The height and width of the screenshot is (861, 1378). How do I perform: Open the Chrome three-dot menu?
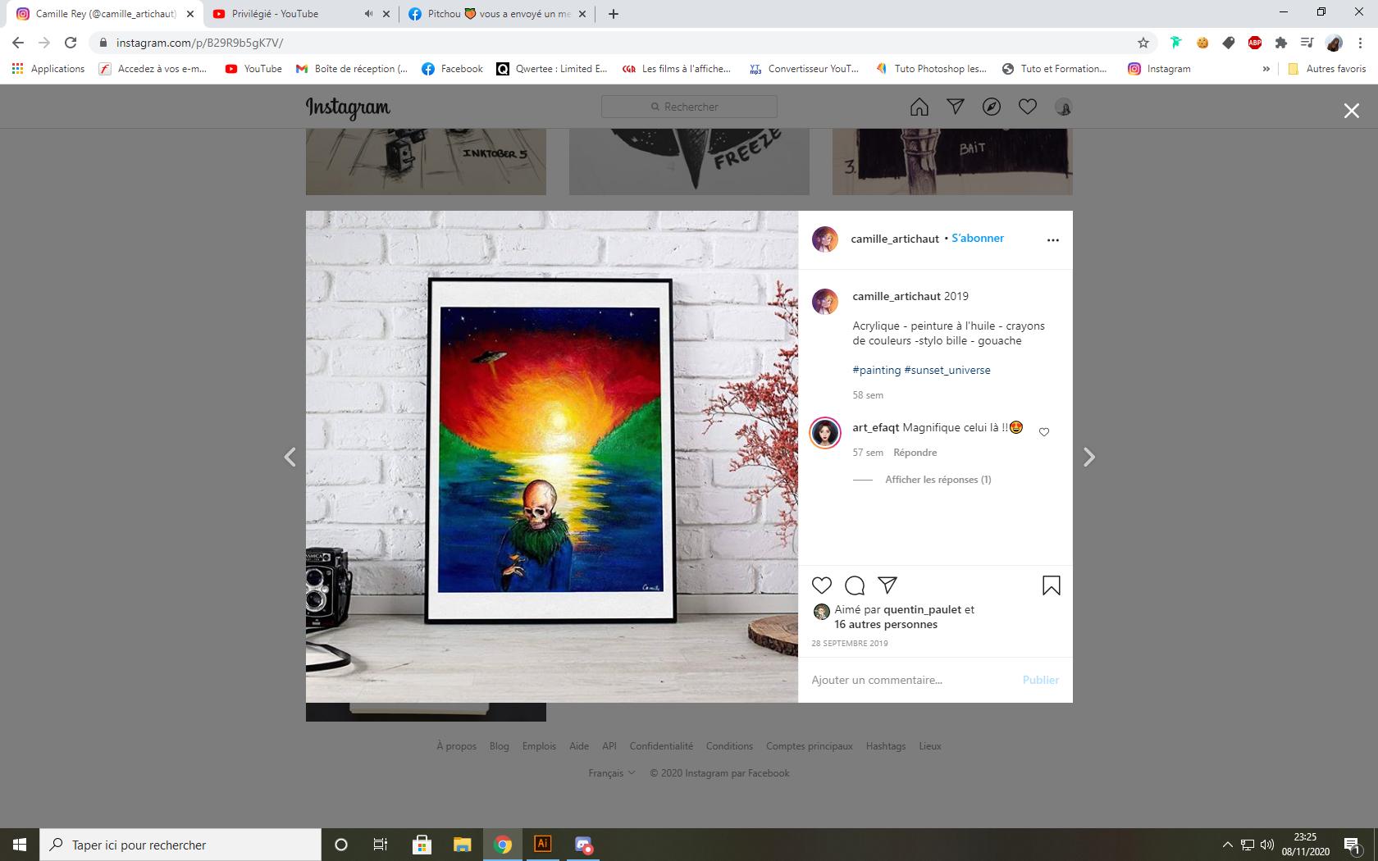[x=1362, y=43]
